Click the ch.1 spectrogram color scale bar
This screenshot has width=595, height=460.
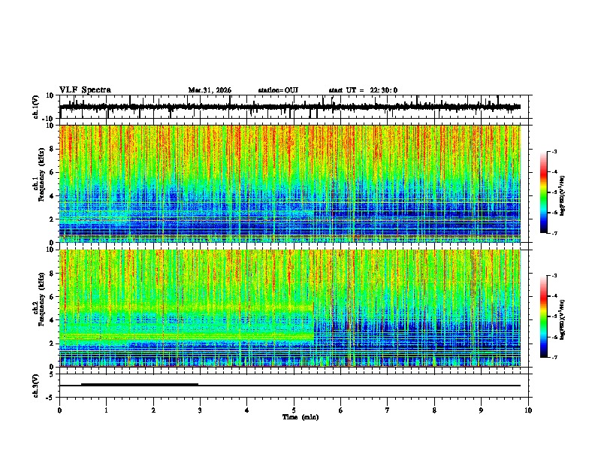(x=544, y=192)
